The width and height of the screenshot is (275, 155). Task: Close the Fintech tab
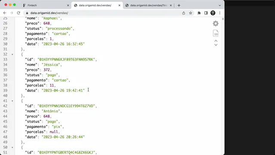tap(68, 6)
